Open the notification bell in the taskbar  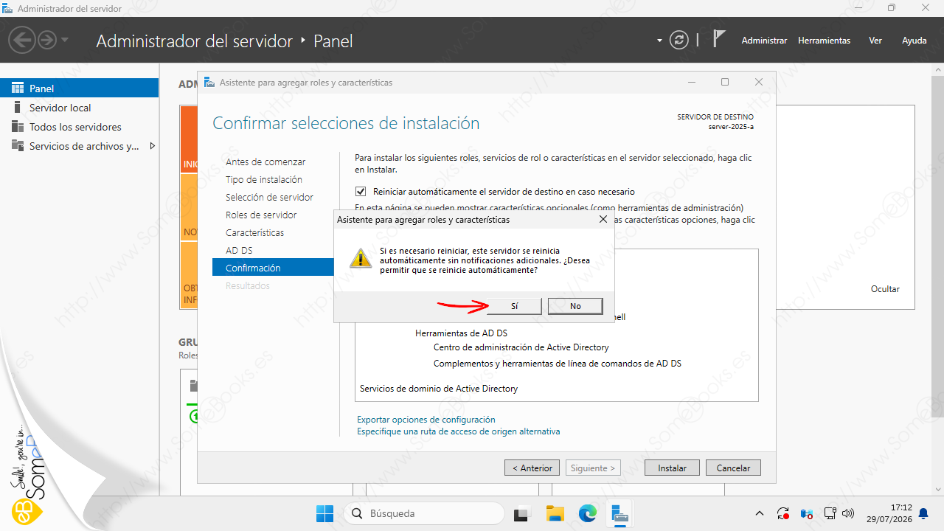923,513
